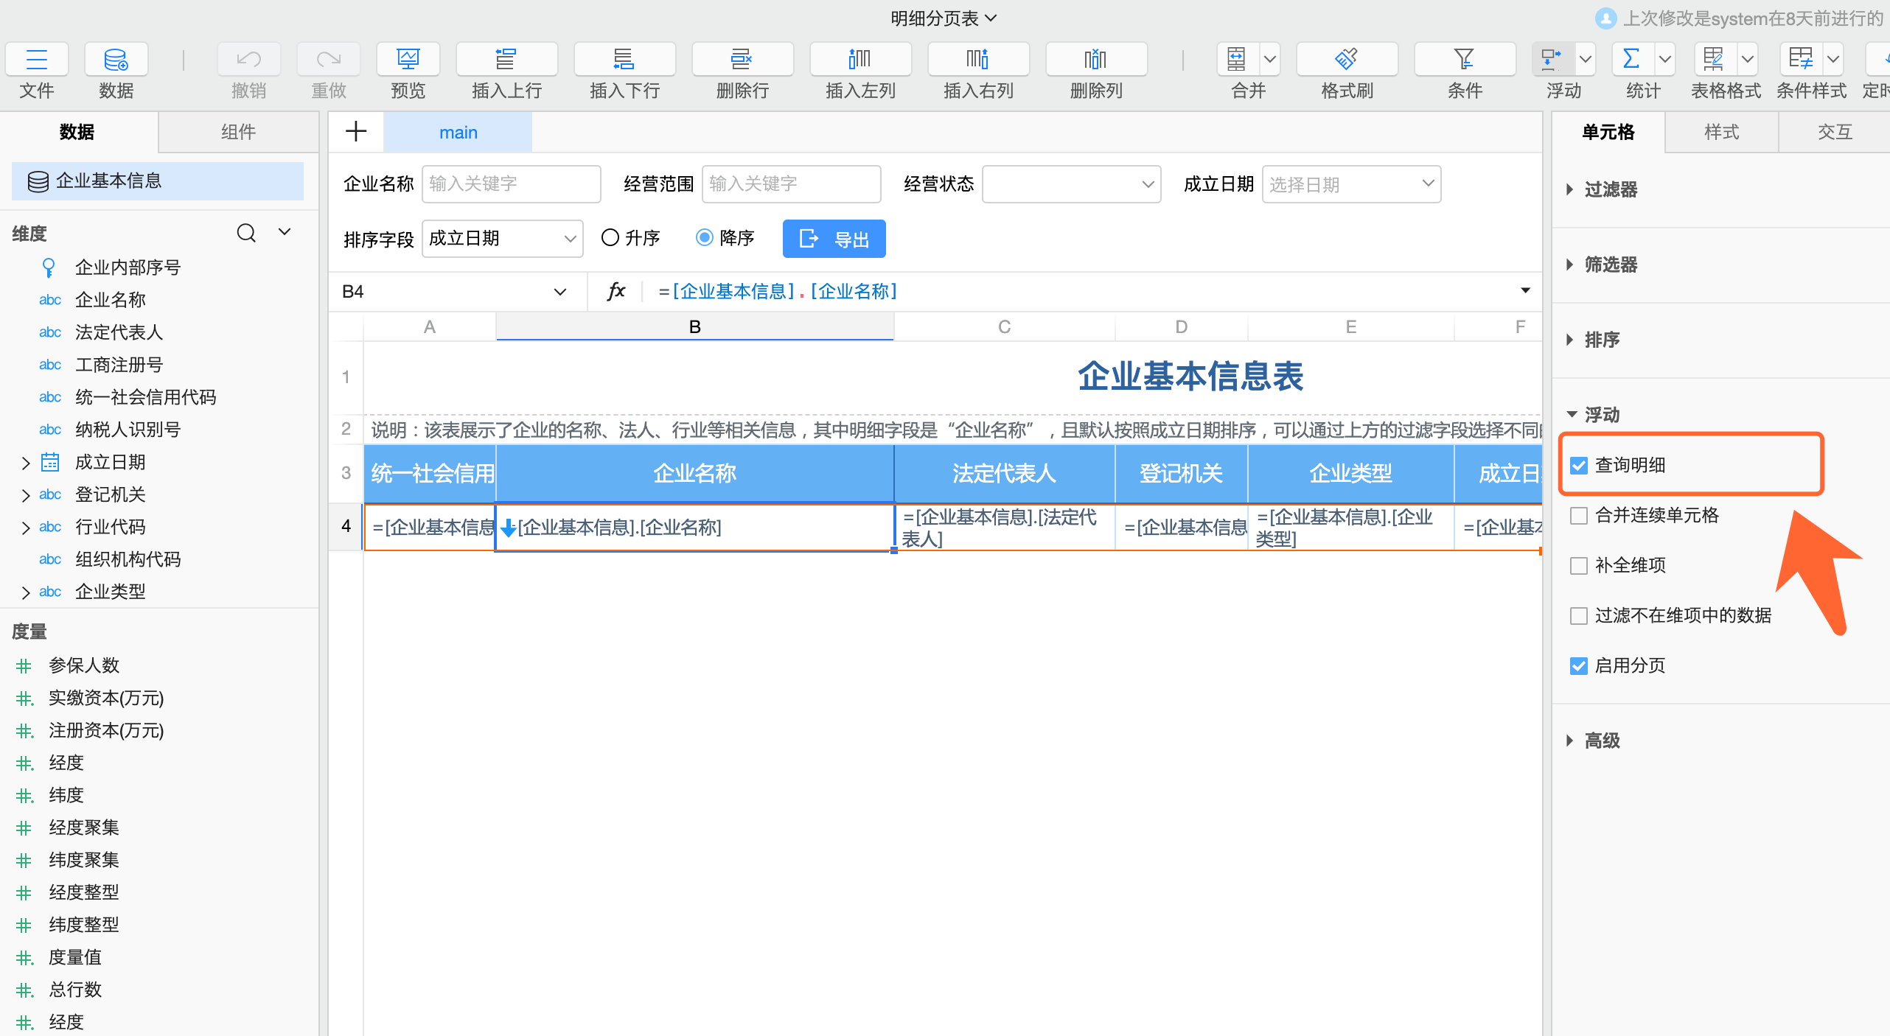Image resolution: width=1890 pixels, height=1036 pixels.
Task: Expand the 登记机关 dimension node
Action: click(26, 495)
